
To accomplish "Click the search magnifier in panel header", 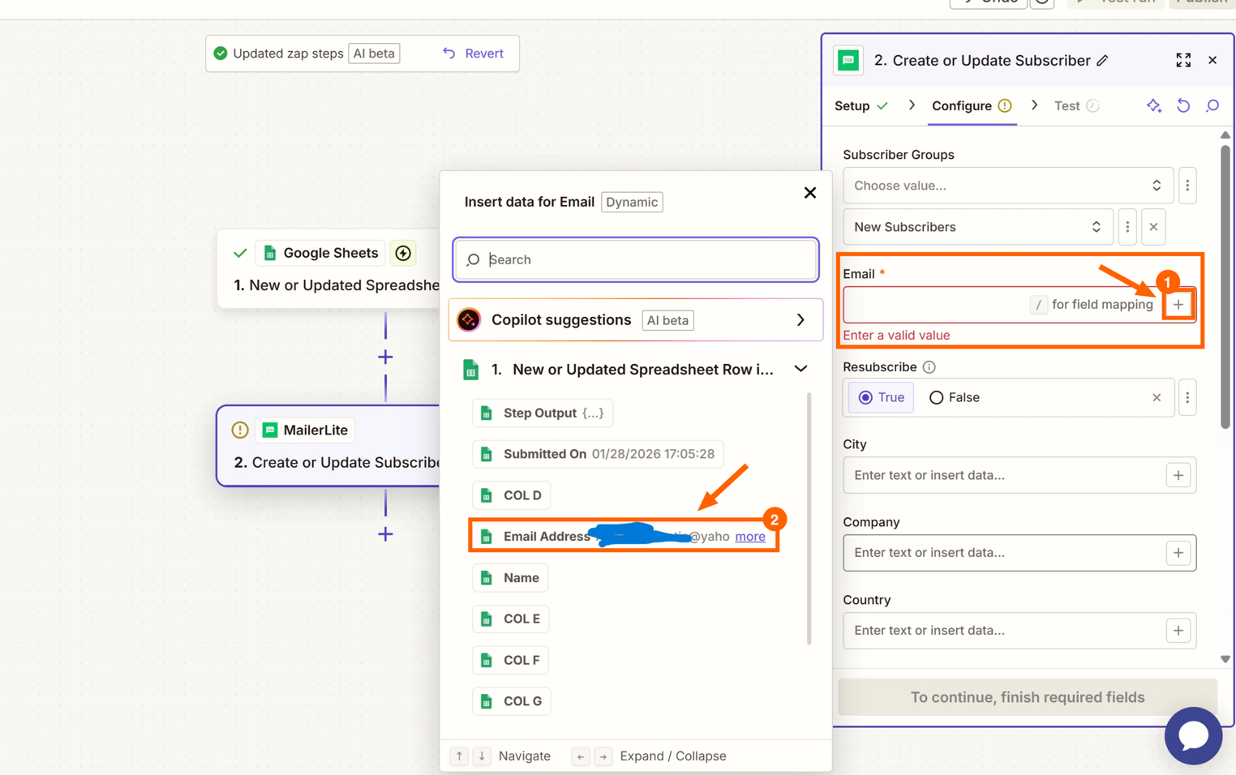I will [1212, 106].
